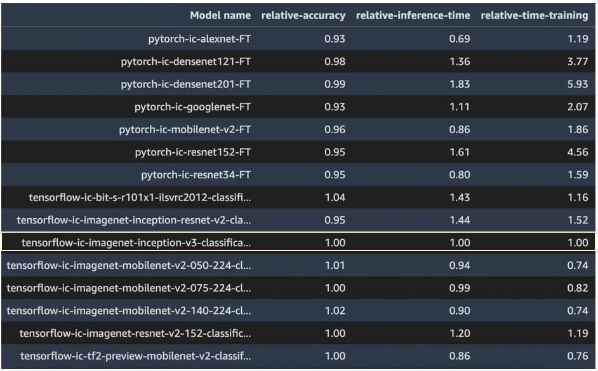Click googlenet training time value 2.07
This screenshot has width=598, height=371.
click(578, 107)
